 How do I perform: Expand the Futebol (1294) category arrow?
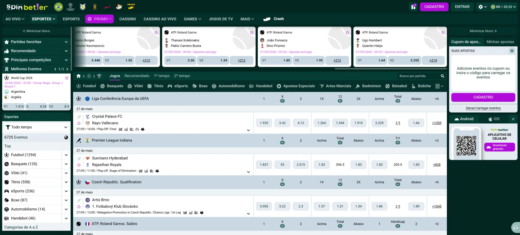tap(66, 155)
